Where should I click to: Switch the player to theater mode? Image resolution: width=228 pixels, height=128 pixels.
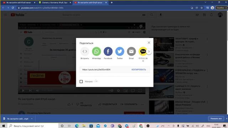point(133,91)
